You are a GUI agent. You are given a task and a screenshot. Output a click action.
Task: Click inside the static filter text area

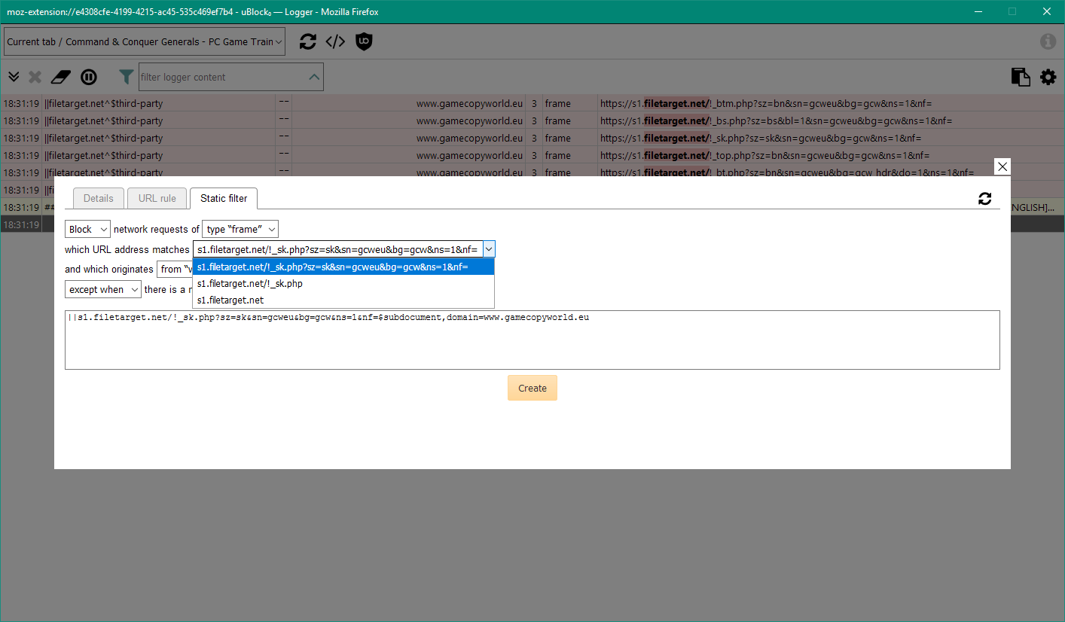pyautogui.click(x=532, y=340)
